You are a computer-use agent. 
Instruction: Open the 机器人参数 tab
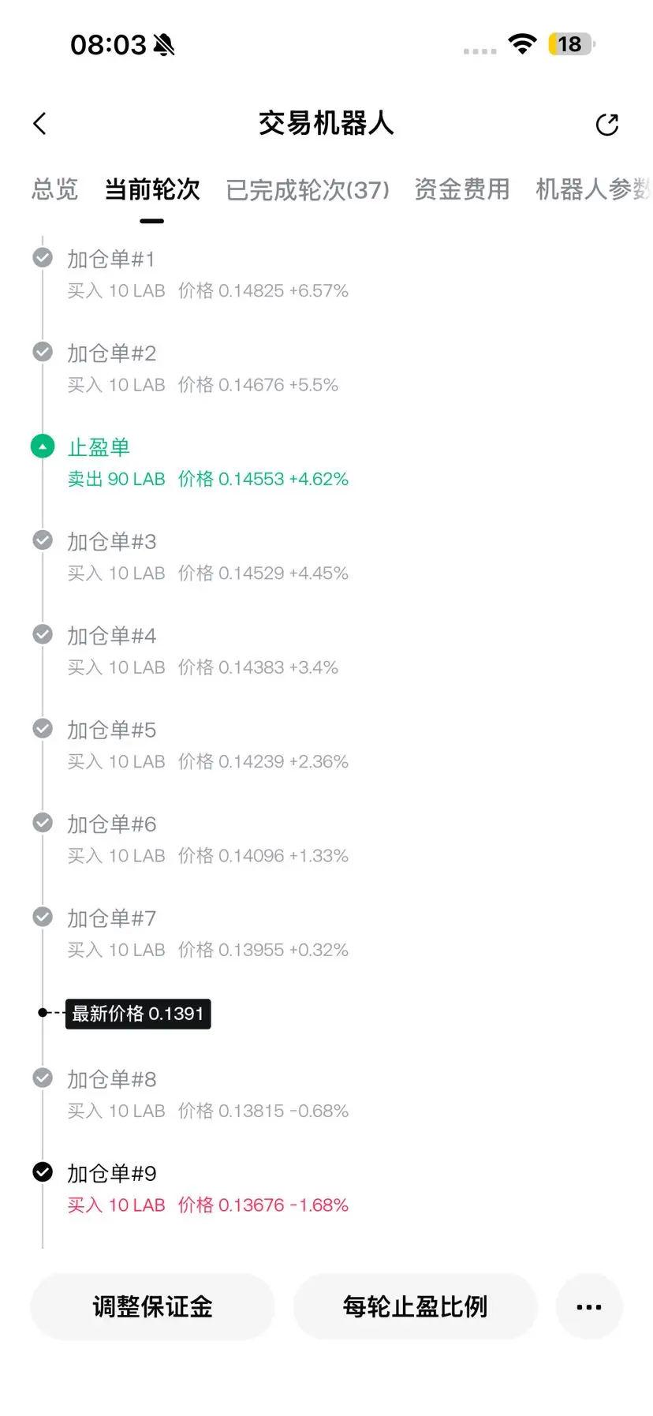pyautogui.click(x=594, y=189)
